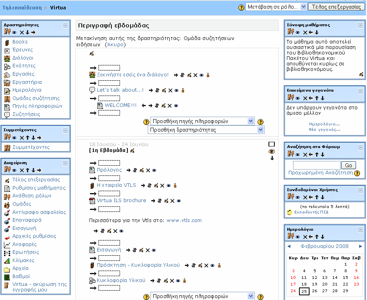Delete the 'Συμμετέχοντες' block
367x300 pixels.
click(22, 138)
